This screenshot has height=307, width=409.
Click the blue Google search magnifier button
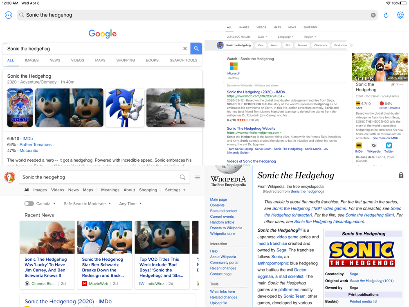click(196, 49)
